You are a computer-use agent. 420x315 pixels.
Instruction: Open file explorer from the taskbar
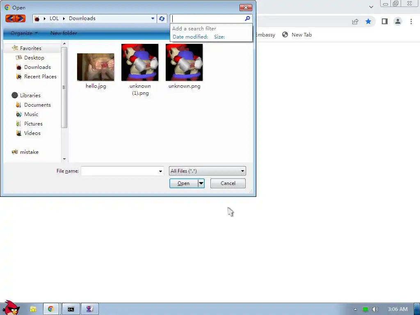33,309
